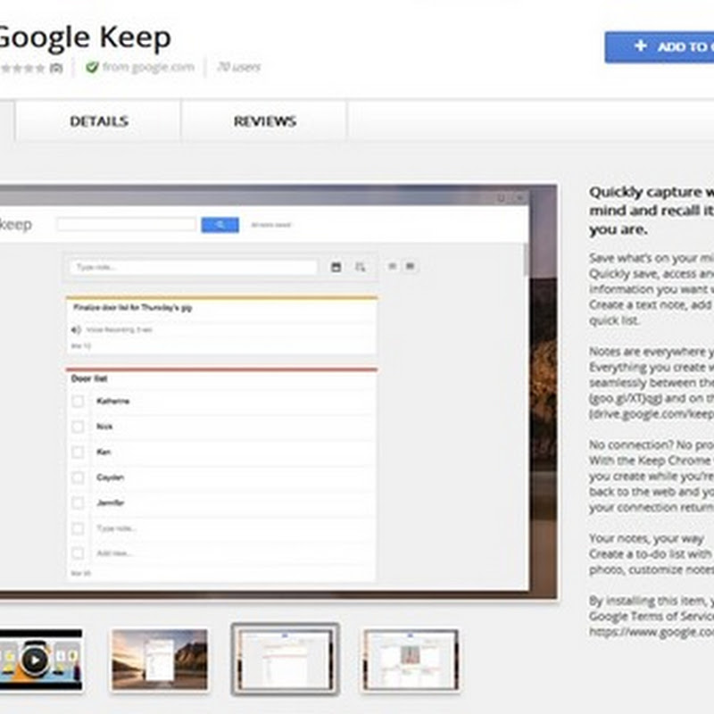Click the 'Door list' note title
The width and height of the screenshot is (714, 714).
88,378
